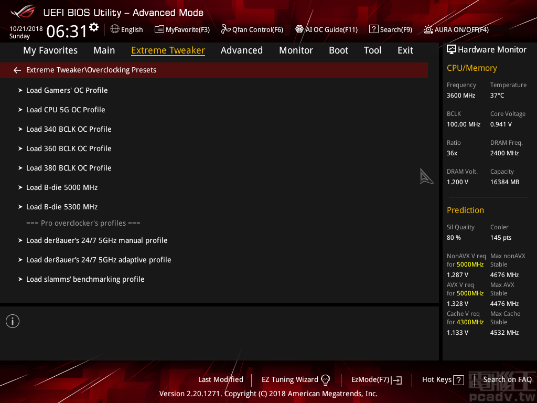537x403 pixels.
Task: Click the CPU/Memory heading
Action: (471, 68)
